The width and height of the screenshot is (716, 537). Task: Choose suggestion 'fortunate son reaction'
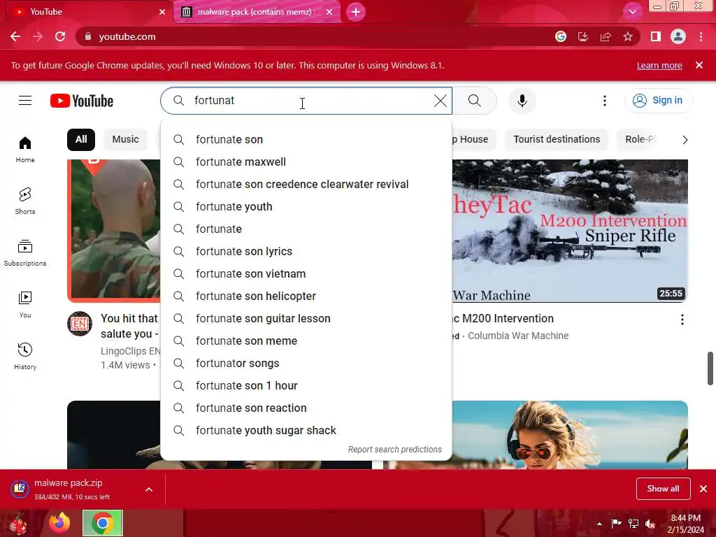pos(306,408)
